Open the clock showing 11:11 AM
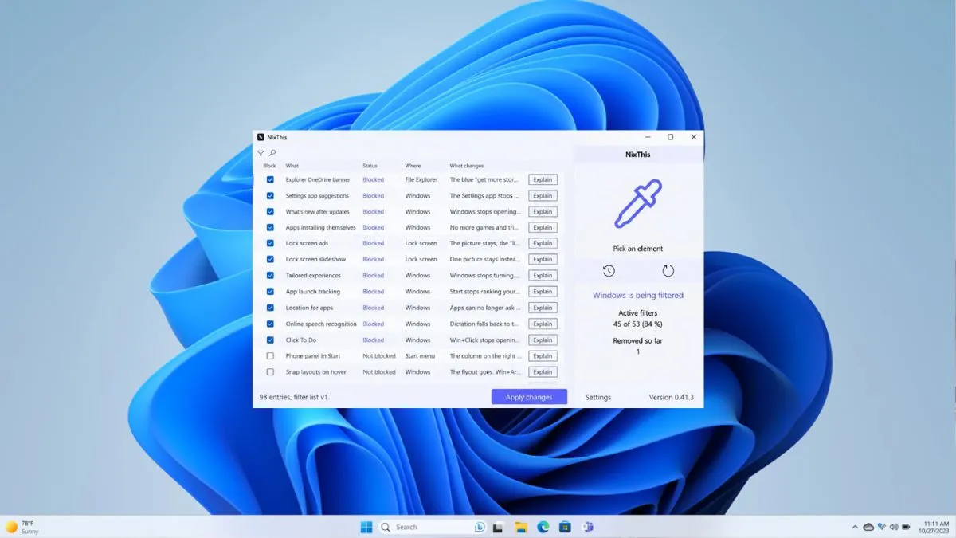Viewport: 956px width, 538px height. (x=934, y=527)
